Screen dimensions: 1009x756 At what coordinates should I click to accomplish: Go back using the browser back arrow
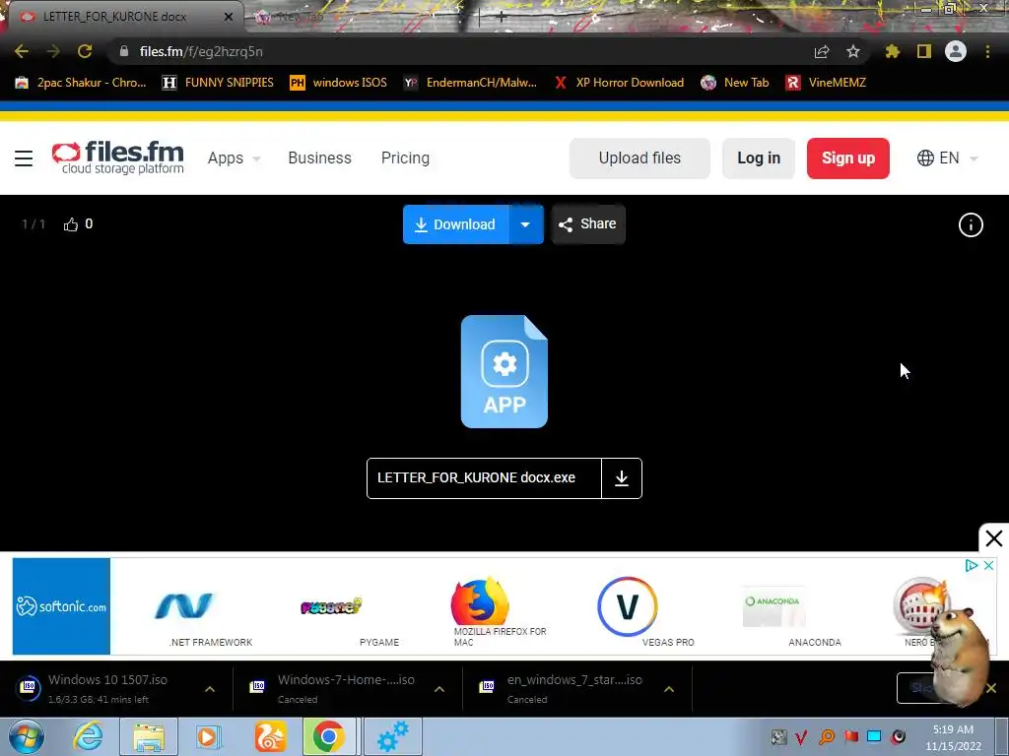(22, 51)
